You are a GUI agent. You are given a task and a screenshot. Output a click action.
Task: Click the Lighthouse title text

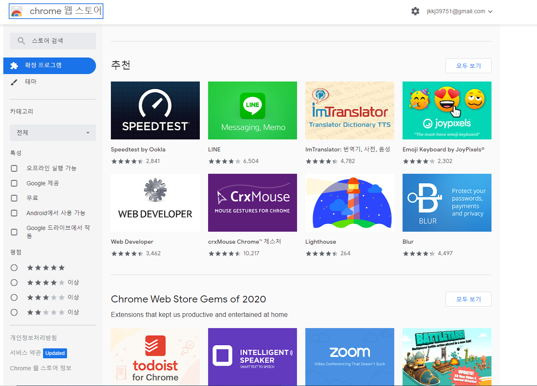(x=321, y=242)
